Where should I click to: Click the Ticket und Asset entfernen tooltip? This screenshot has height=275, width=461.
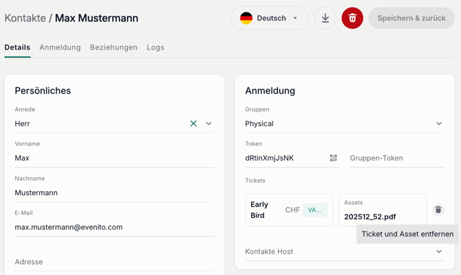407,234
